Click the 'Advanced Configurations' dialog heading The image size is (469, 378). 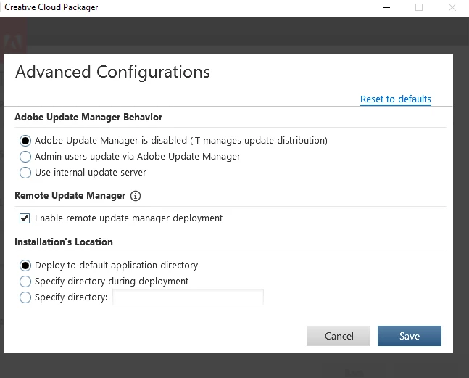(112, 72)
